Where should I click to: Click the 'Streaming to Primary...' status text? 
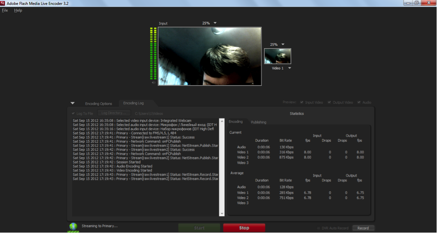point(100,226)
